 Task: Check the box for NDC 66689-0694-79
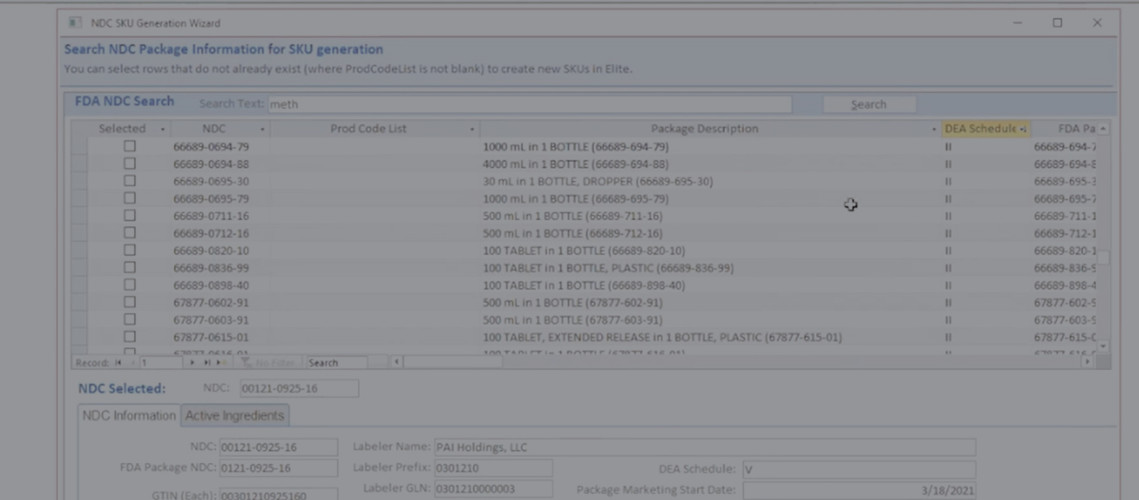click(x=129, y=147)
